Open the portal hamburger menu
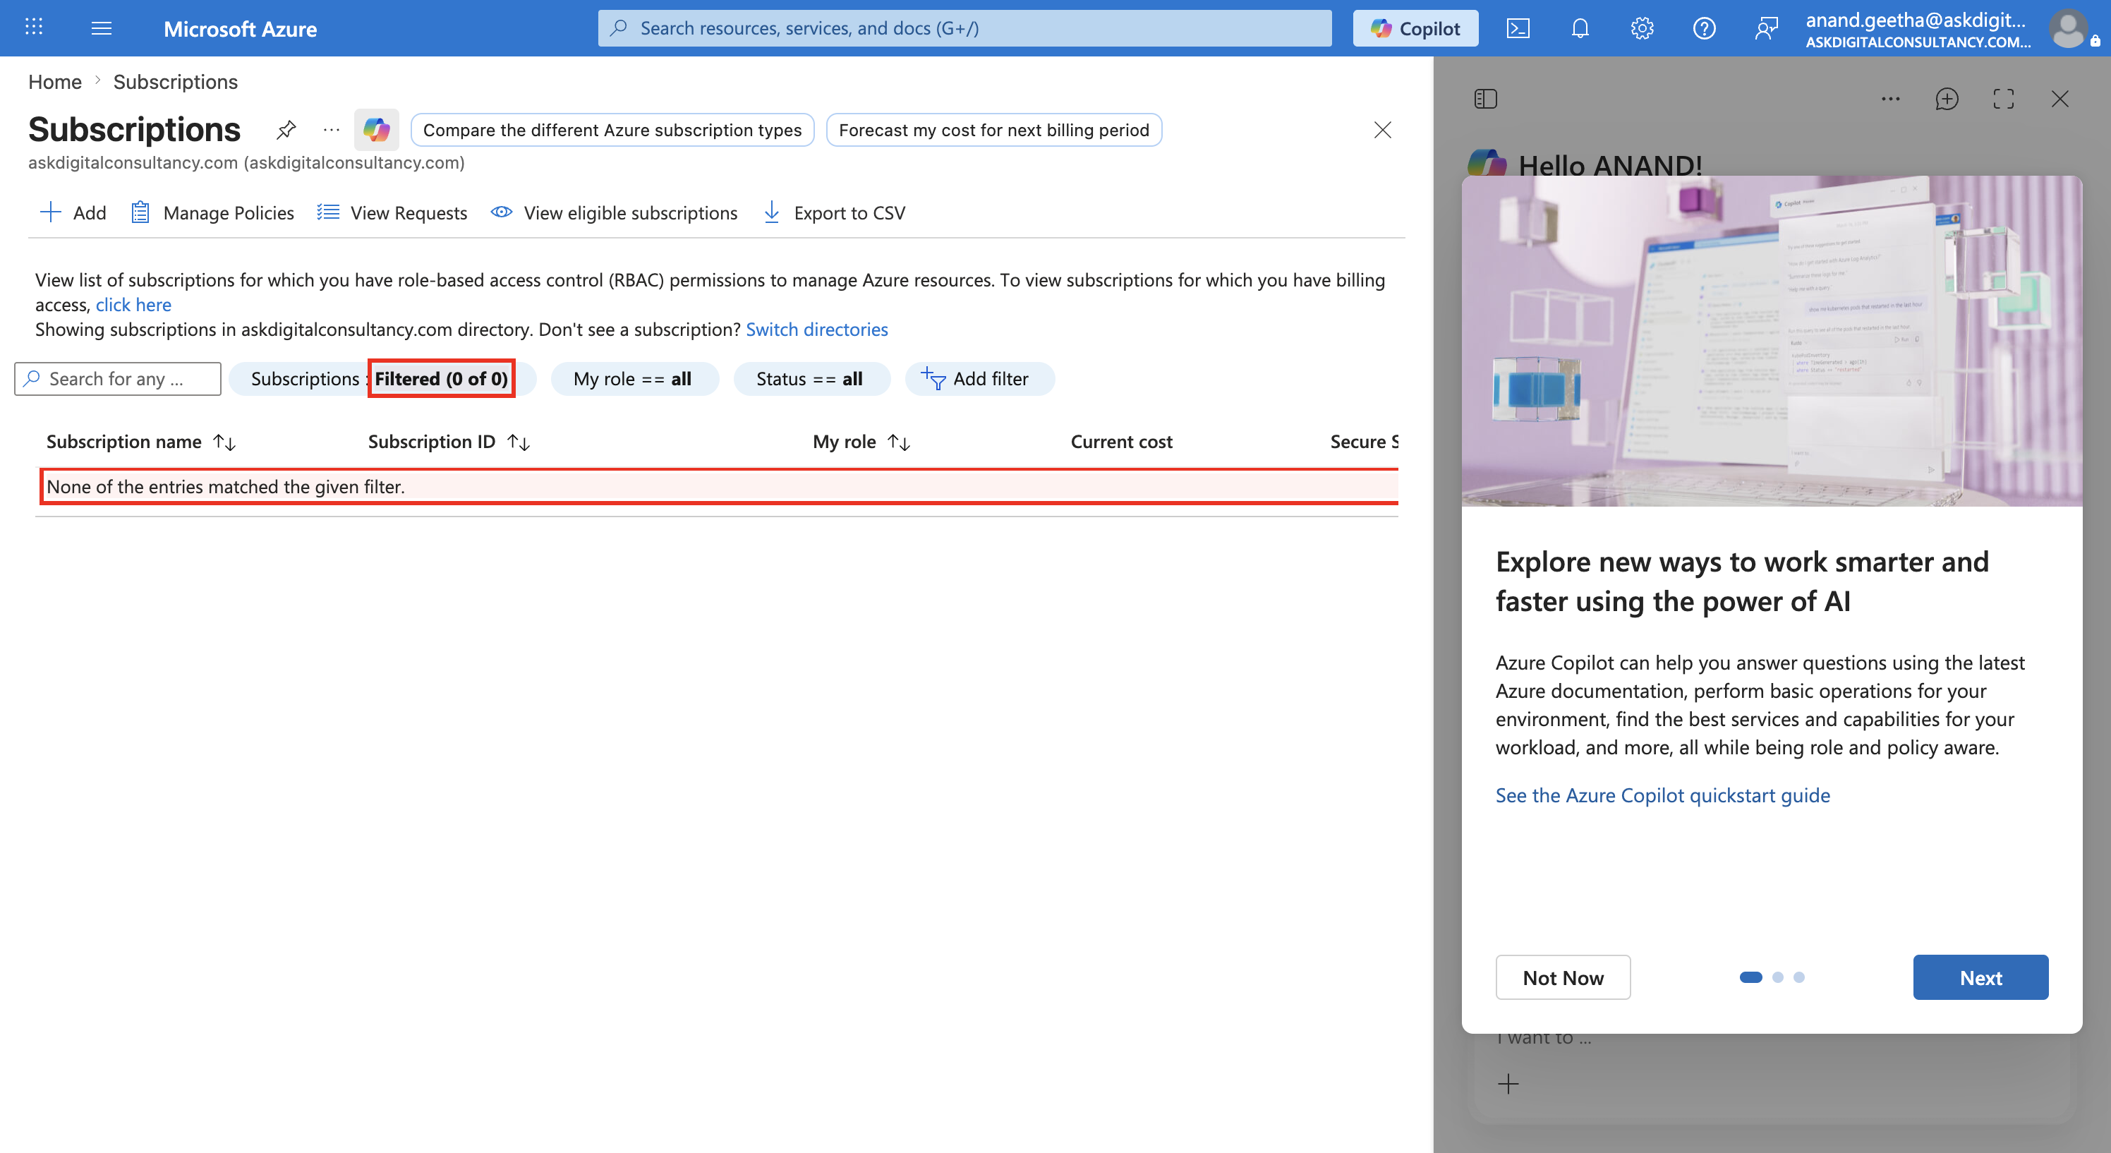This screenshot has height=1153, width=2111. point(102,29)
